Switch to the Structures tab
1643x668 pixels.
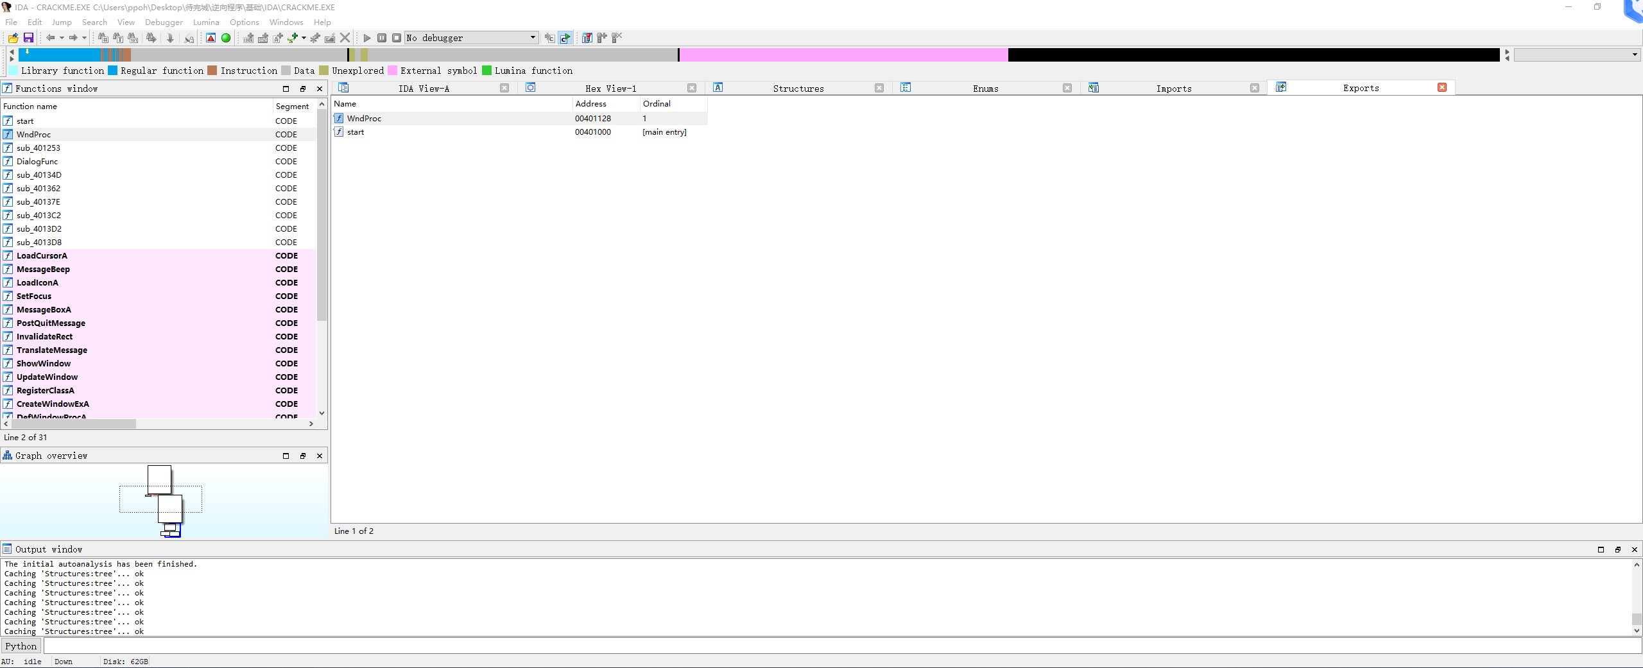pos(798,88)
